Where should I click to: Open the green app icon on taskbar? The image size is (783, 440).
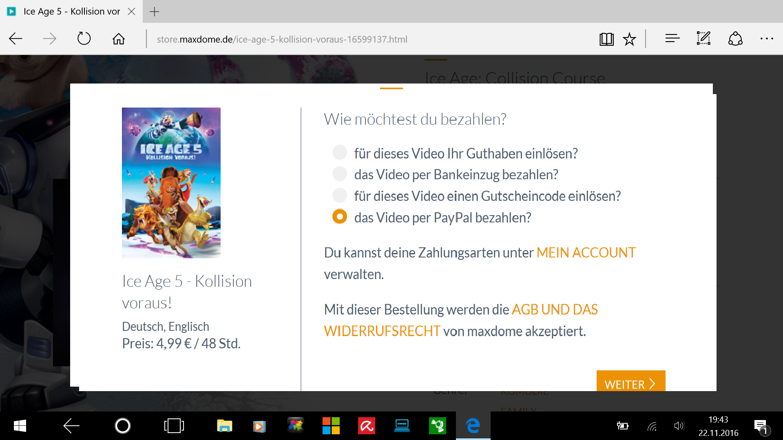coord(437,426)
